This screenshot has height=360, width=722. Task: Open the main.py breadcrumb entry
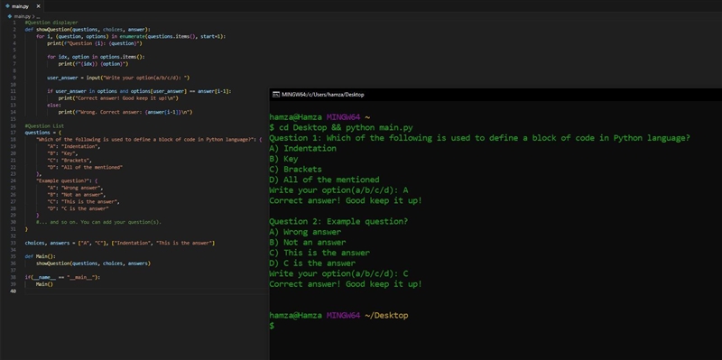[x=22, y=16]
